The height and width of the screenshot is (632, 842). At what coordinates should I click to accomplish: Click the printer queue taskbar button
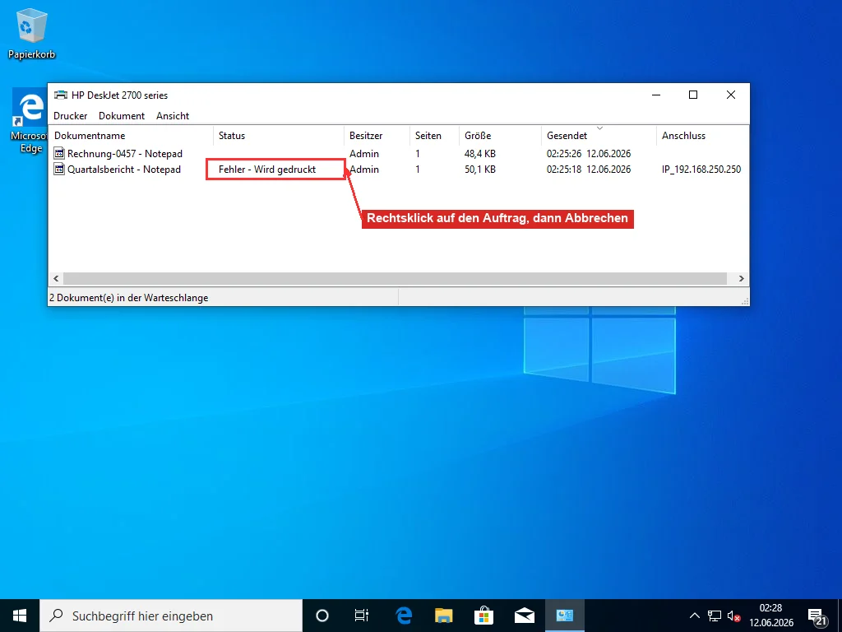click(x=564, y=616)
